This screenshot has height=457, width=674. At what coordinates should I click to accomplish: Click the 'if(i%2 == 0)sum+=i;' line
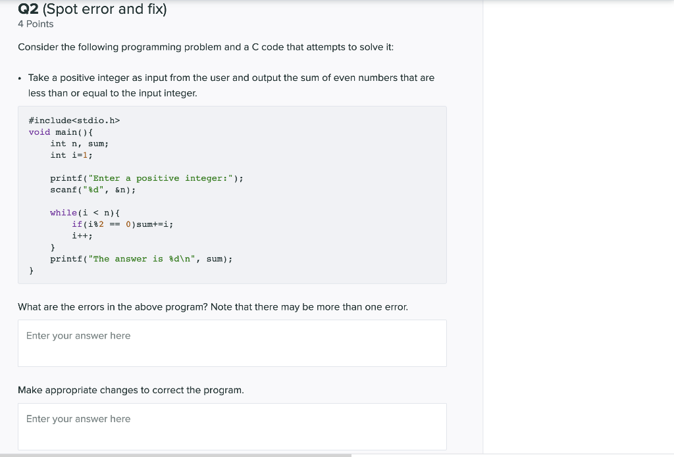pyautogui.click(x=122, y=225)
